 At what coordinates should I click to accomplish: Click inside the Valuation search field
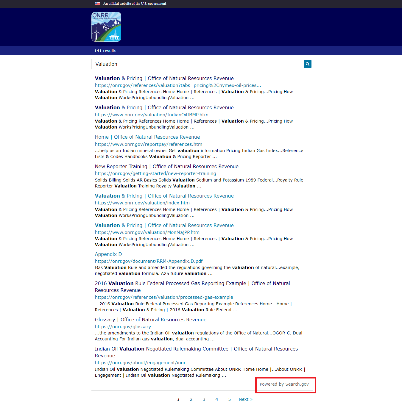[x=197, y=64]
